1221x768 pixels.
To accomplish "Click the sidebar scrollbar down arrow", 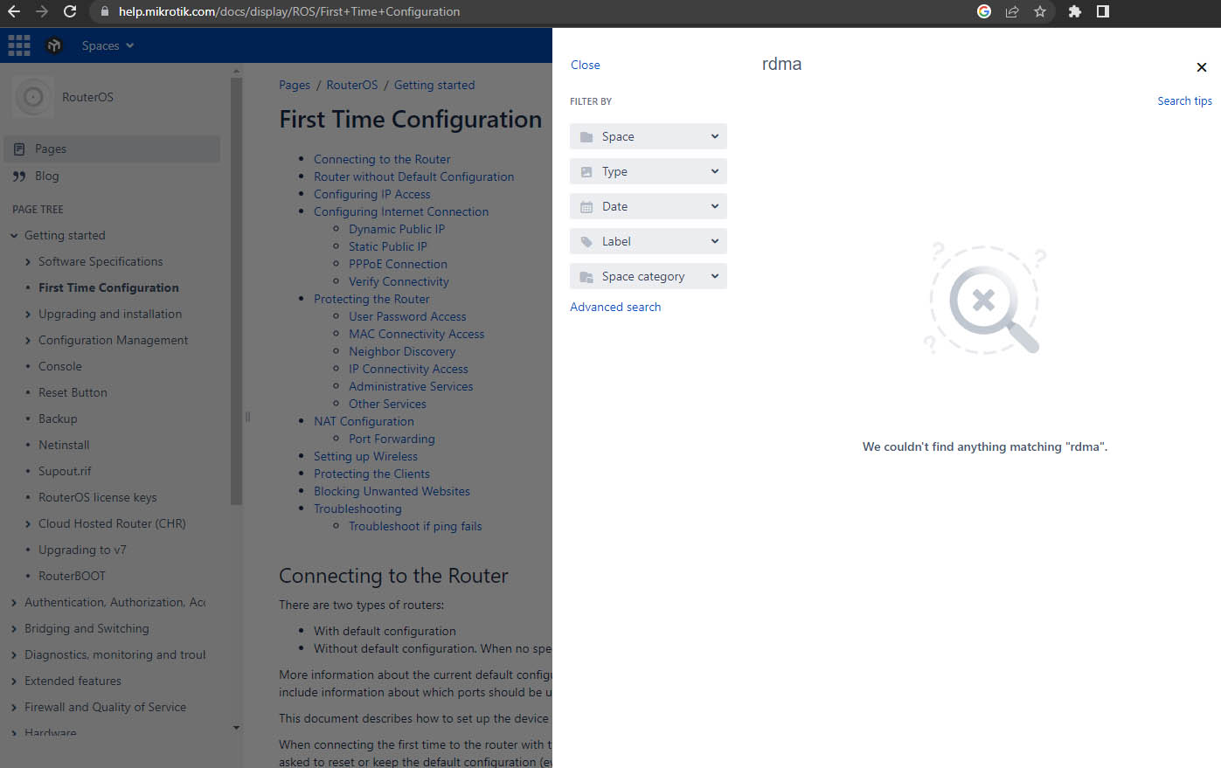I will (x=236, y=727).
